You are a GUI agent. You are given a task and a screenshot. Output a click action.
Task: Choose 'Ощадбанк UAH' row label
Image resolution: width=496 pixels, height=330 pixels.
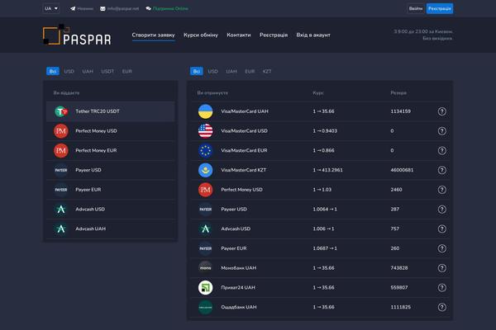(239, 307)
